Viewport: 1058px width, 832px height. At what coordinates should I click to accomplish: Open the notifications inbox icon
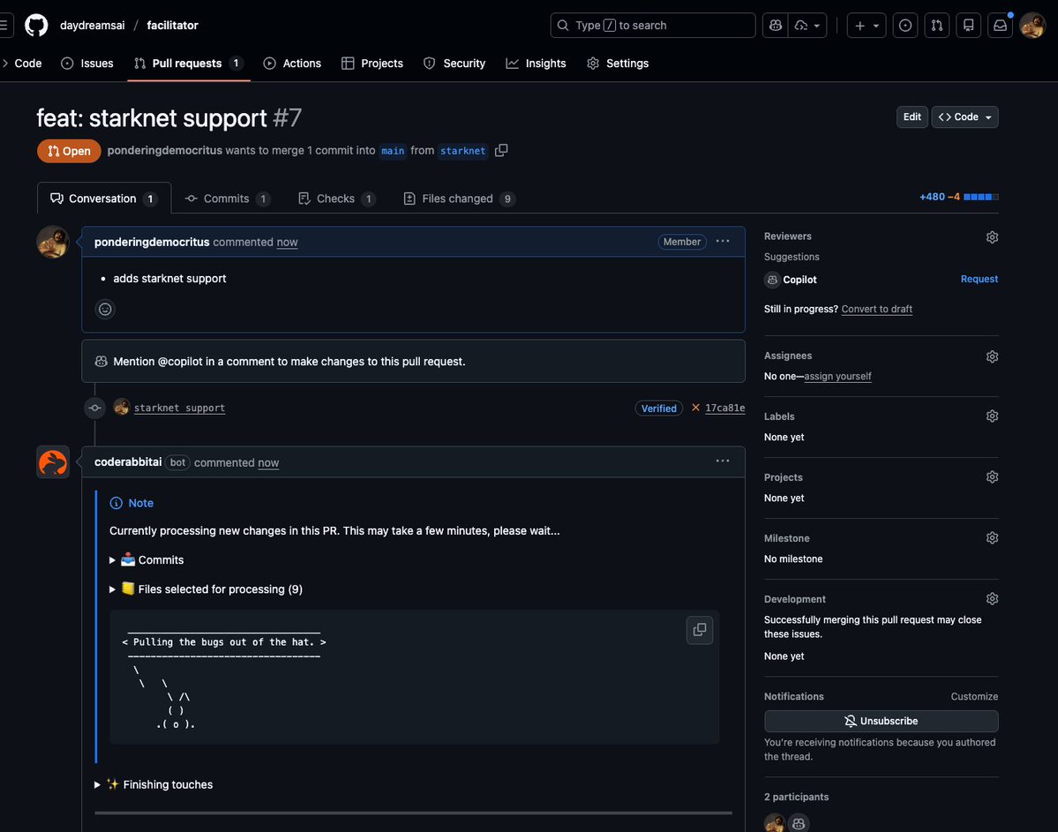click(x=1000, y=26)
